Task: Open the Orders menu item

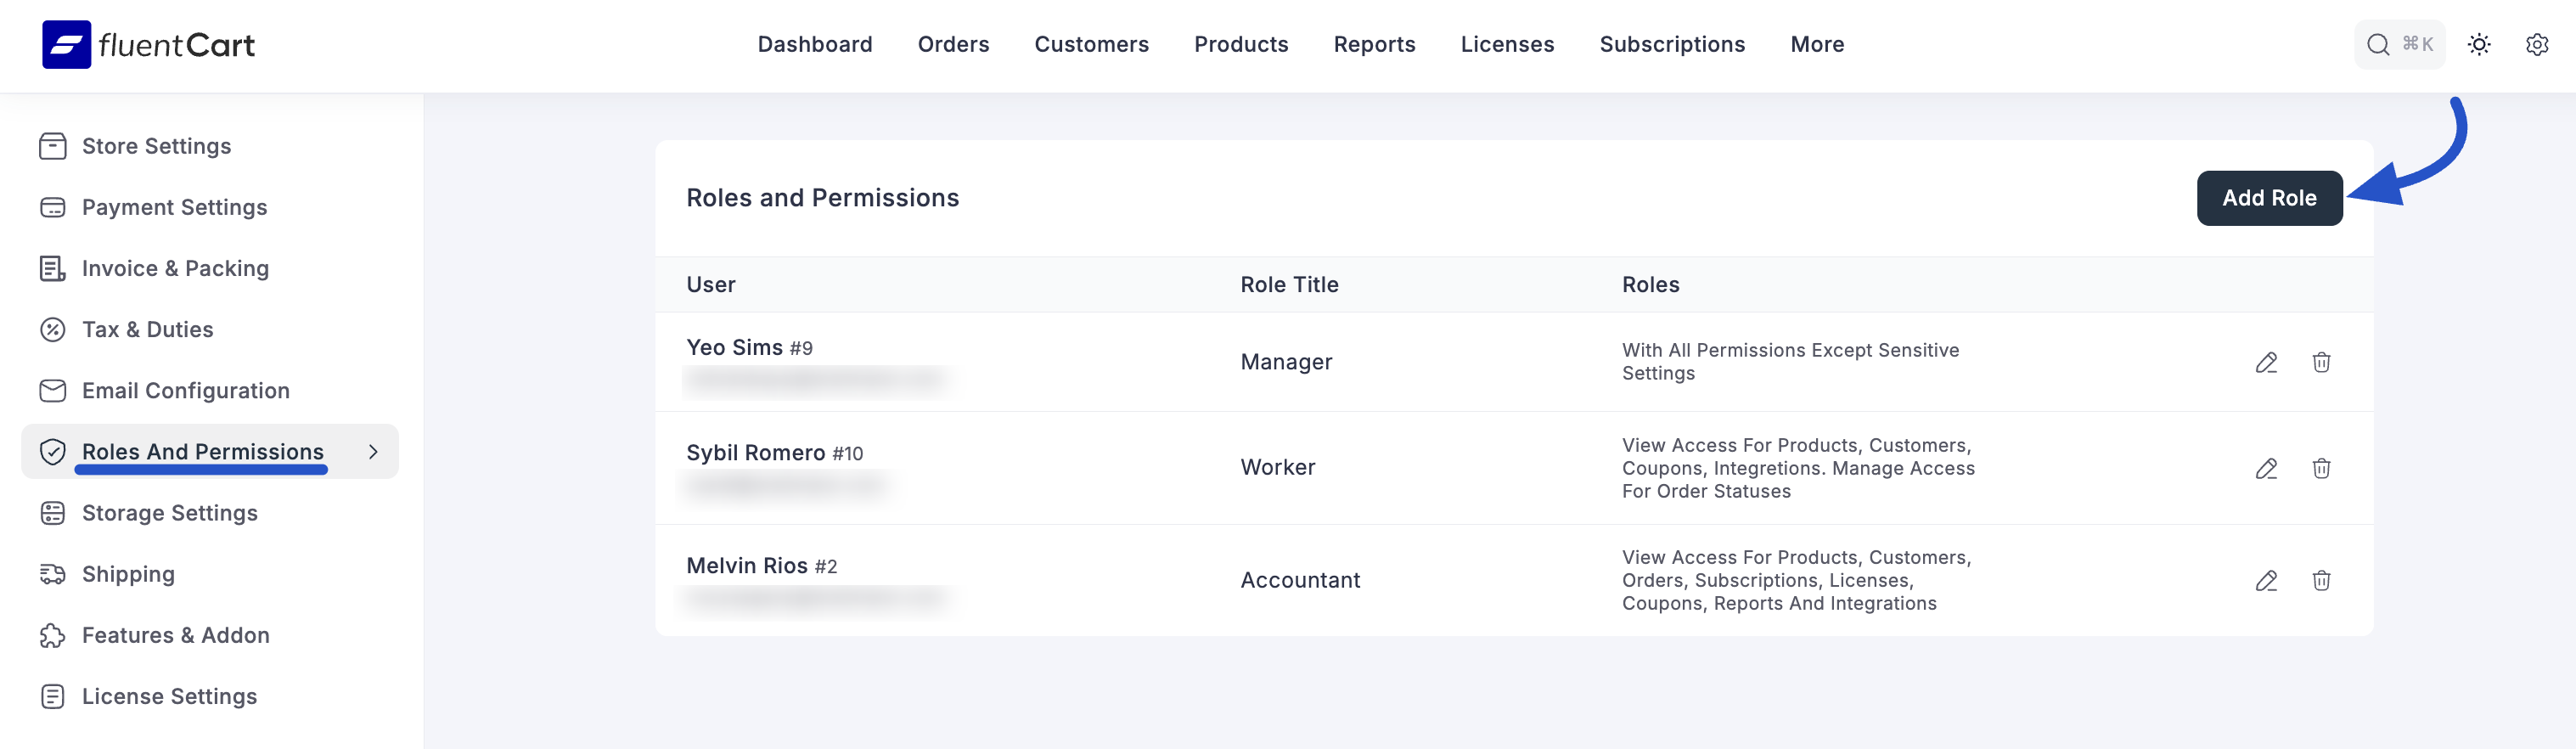Action: point(952,44)
